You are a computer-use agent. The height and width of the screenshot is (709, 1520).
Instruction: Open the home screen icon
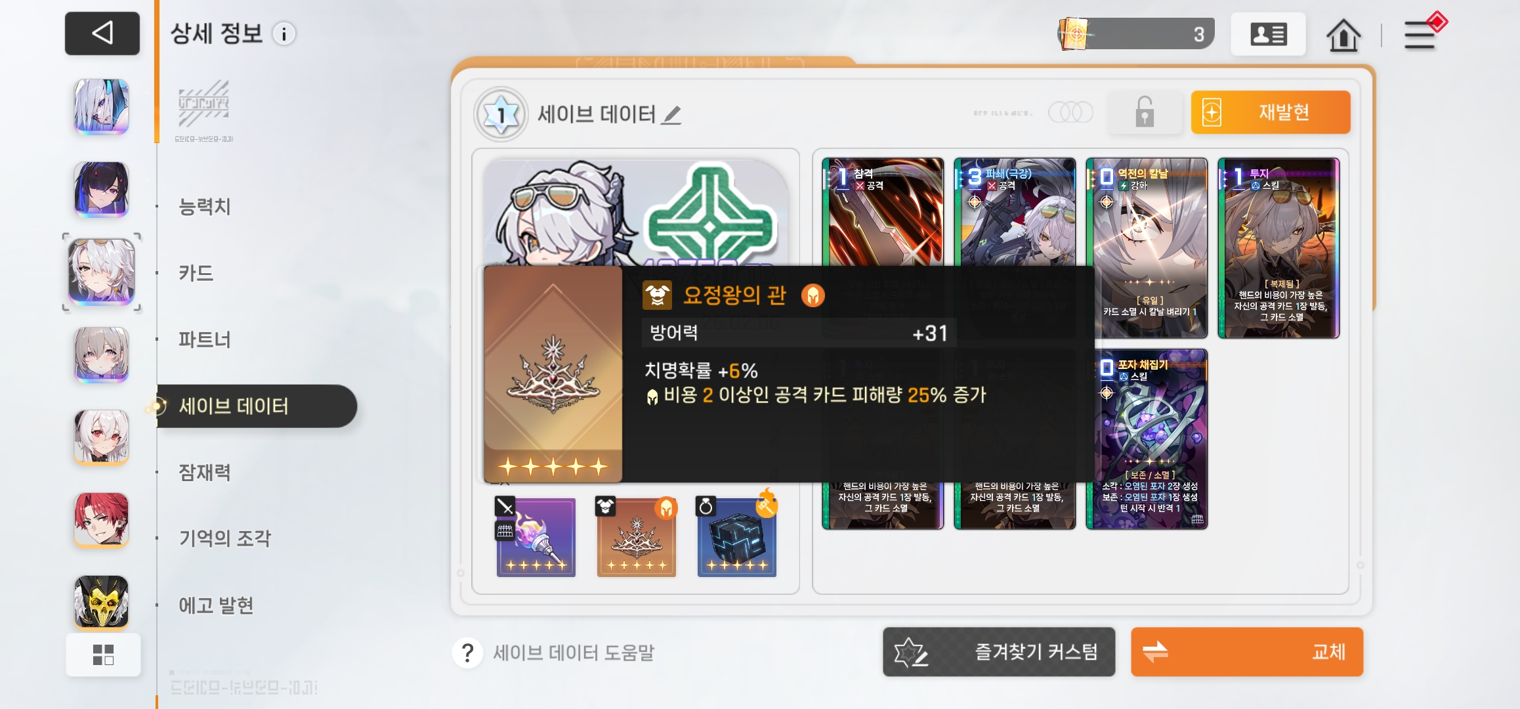pos(1343,35)
